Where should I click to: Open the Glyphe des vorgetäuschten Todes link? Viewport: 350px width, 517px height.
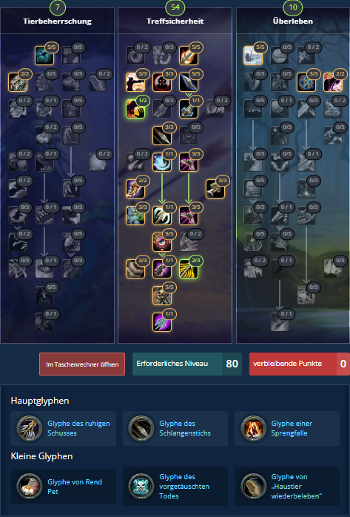(x=184, y=487)
